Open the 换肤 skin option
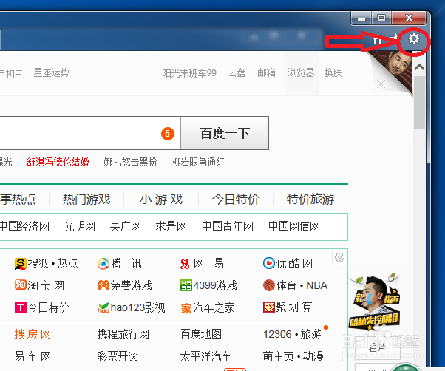 333,73
